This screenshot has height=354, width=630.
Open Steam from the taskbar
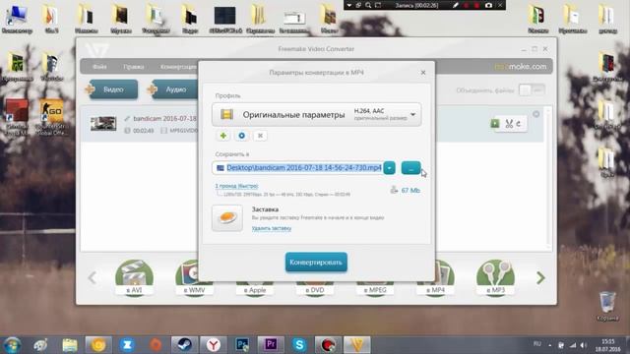pos(184,345)
